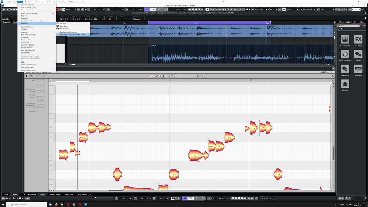Toggle automation Write W button
368x207 pixels.
click(x=57, y=10)
